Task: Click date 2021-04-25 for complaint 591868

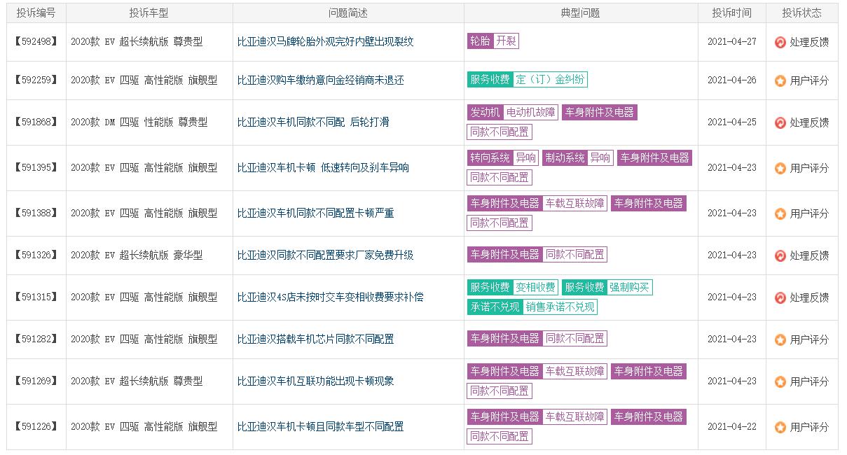Action: coord(732,122)
